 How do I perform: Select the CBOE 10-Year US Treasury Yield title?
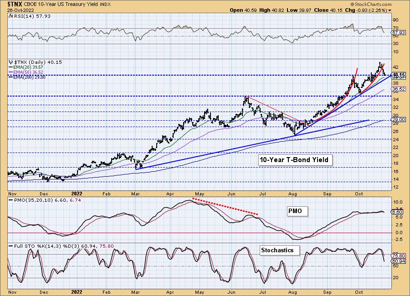(61, 5)
